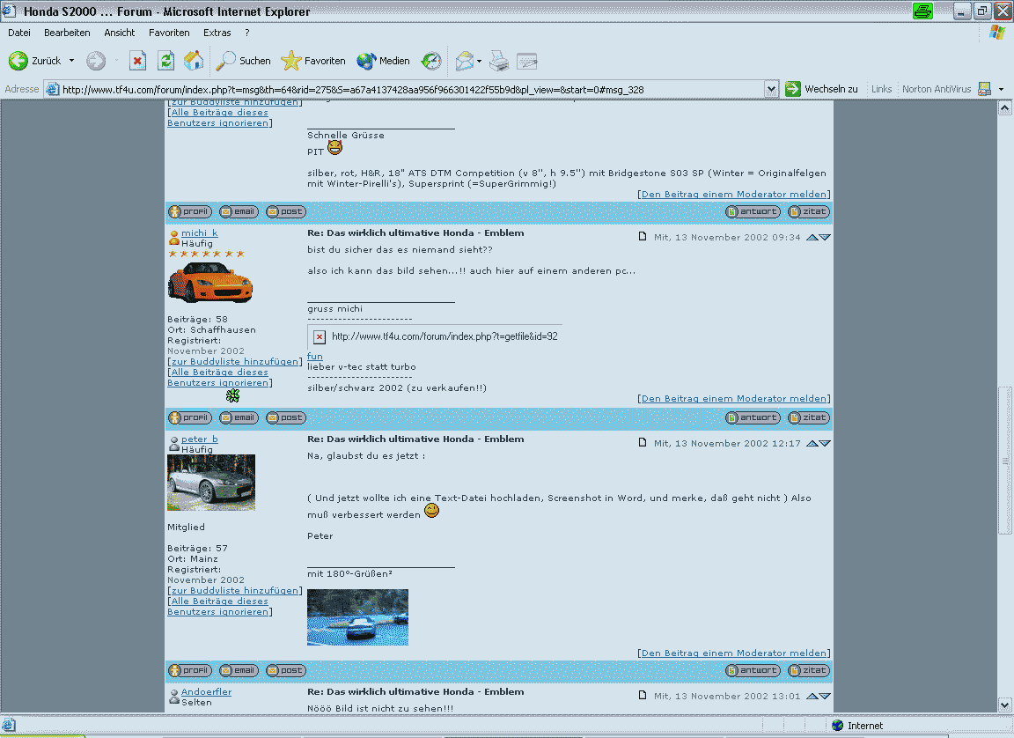Expand the address bar dropdown
The height and width of the screenshot is (738, 1014).
click(x=771, y=89)
